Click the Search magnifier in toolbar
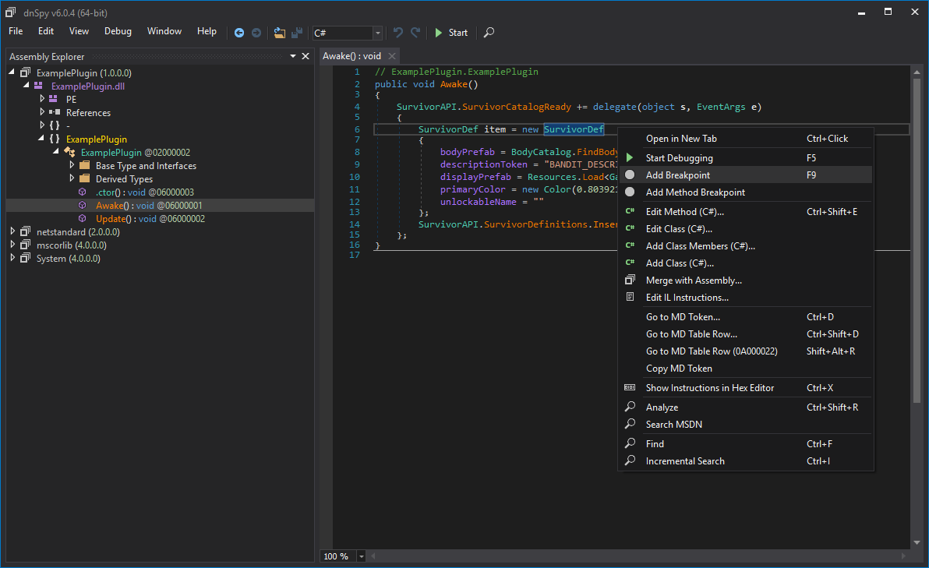The height and width of the screenshot is (568, 929). point(489,33)
